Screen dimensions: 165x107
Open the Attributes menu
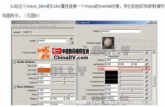(44, 26)
